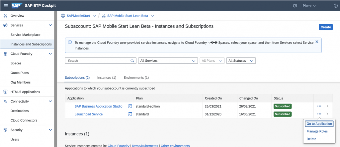Image resolution: width=340 pixels, height=147 pixels.
Task: Click the Connectivity icon in sidebar
Action: pos(5,101)
